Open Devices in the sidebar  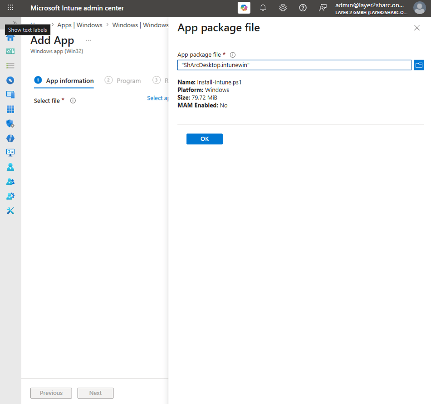[10, 94]
